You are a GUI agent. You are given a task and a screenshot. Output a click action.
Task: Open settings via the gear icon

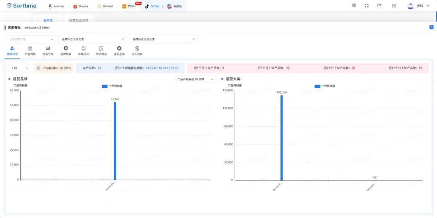tap(354, 6)
